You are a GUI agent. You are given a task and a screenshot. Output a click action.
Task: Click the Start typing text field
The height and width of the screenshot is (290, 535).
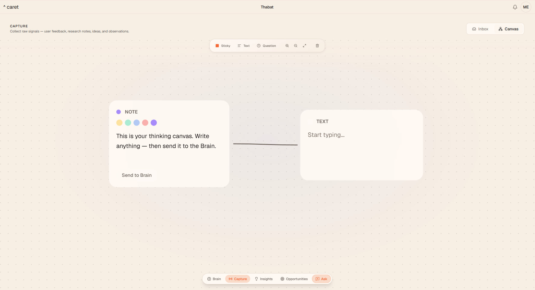362,135
